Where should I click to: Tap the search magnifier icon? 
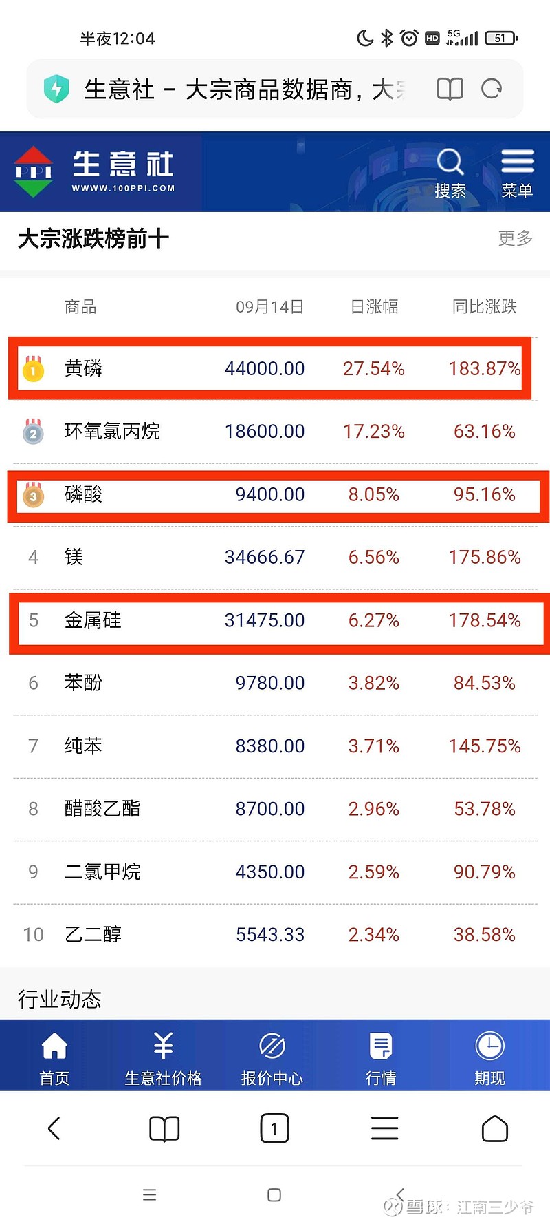click(450, 163)
